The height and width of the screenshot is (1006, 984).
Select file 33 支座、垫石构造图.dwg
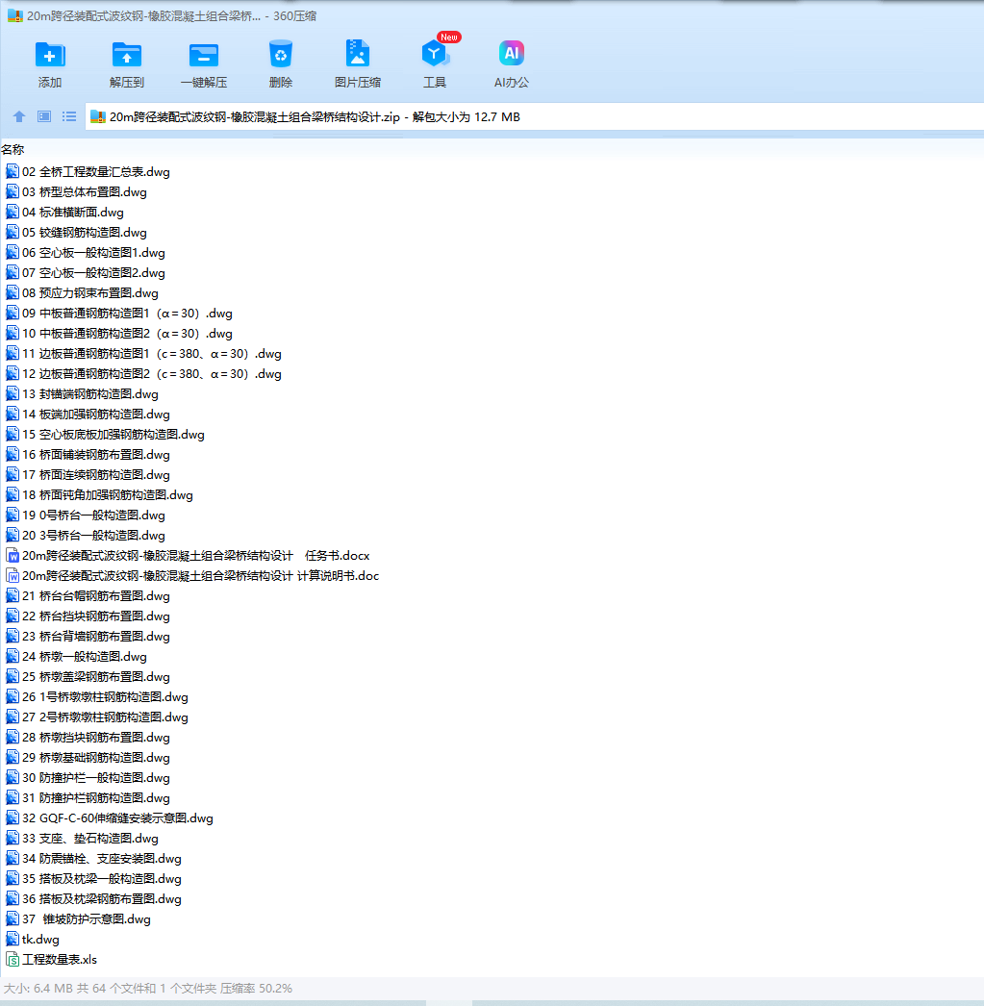pyautogui.click(x=82, y=839)
